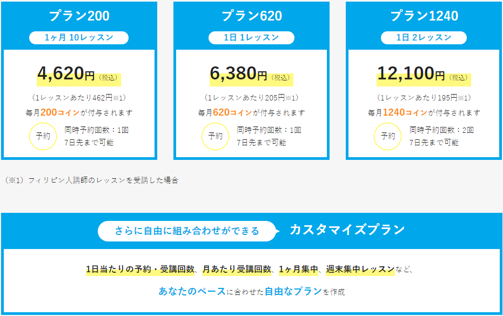This screenshot has height=316, width=503.
Task: Select the 1日 1レッスン badge
Action: (x=252, y=38)
